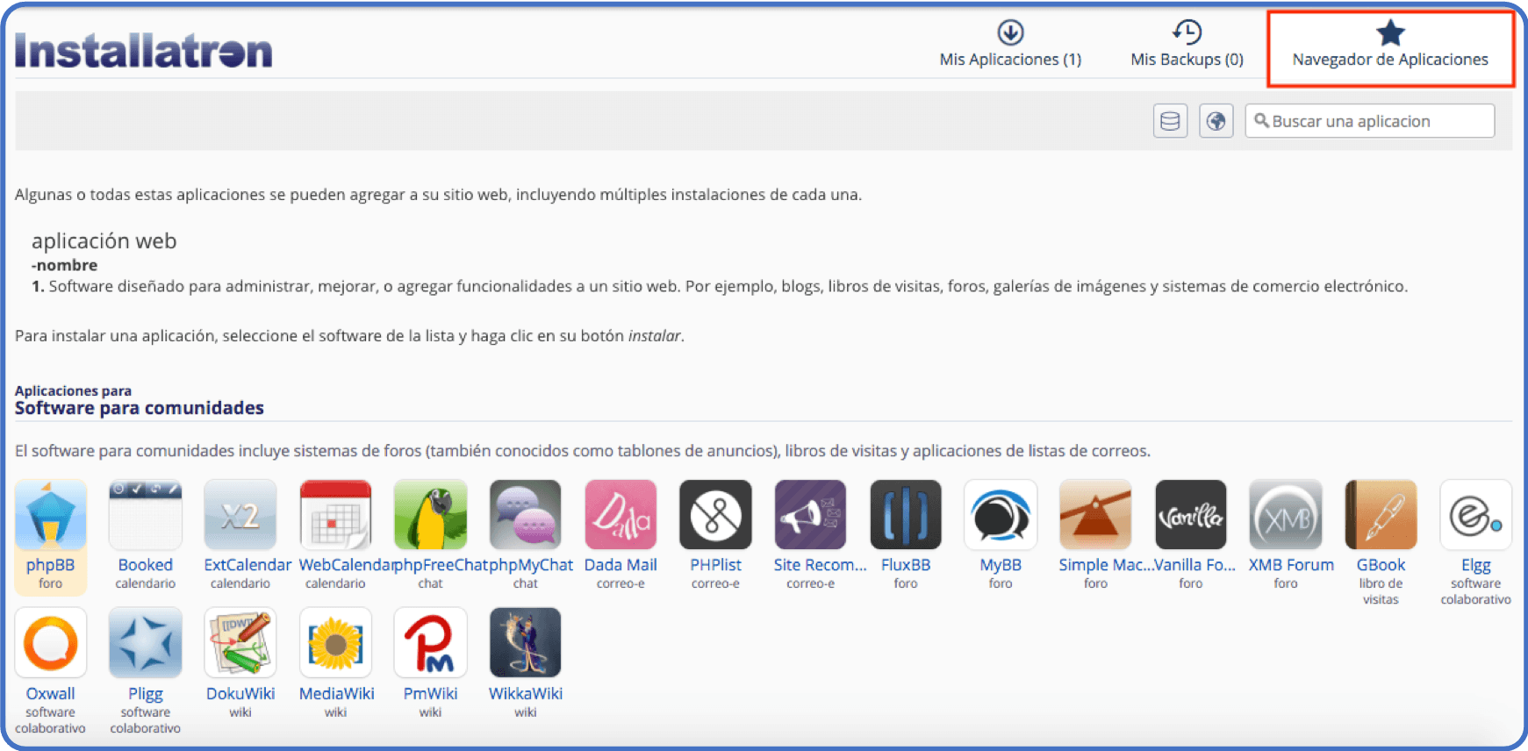Open the Navegador de Aplicaciones tab
The height and width of the screenshot is (751, 1528).
1390,48
